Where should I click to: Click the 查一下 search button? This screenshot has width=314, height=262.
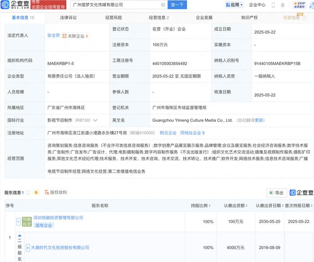click(177, 5)
